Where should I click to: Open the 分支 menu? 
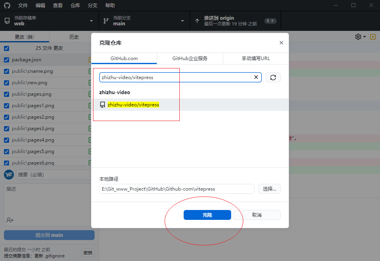(x=93, y=5)
